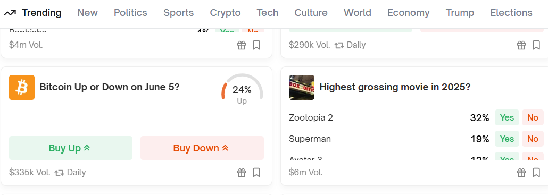This screenshot has height=195, width=548.
Task: Open the box office movie thumbnail
Action: pyautogui.click(x=302, y=87)
